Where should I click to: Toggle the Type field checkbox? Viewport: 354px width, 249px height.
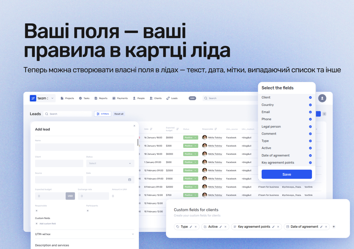310,141
